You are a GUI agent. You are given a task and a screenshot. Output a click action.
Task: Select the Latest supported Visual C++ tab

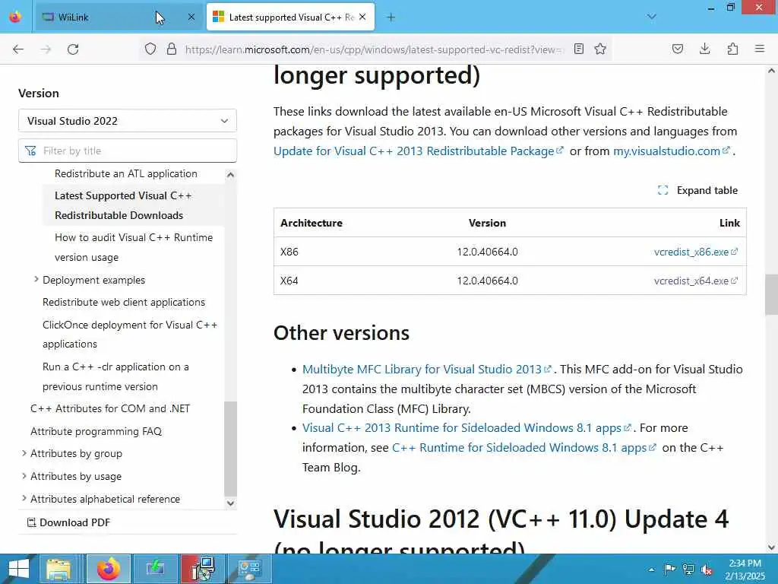pos(291,17)
